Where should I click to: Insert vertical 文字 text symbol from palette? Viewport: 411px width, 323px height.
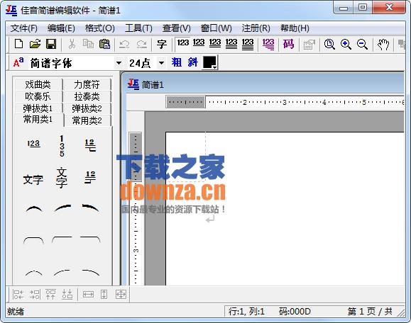coord(62,178)
